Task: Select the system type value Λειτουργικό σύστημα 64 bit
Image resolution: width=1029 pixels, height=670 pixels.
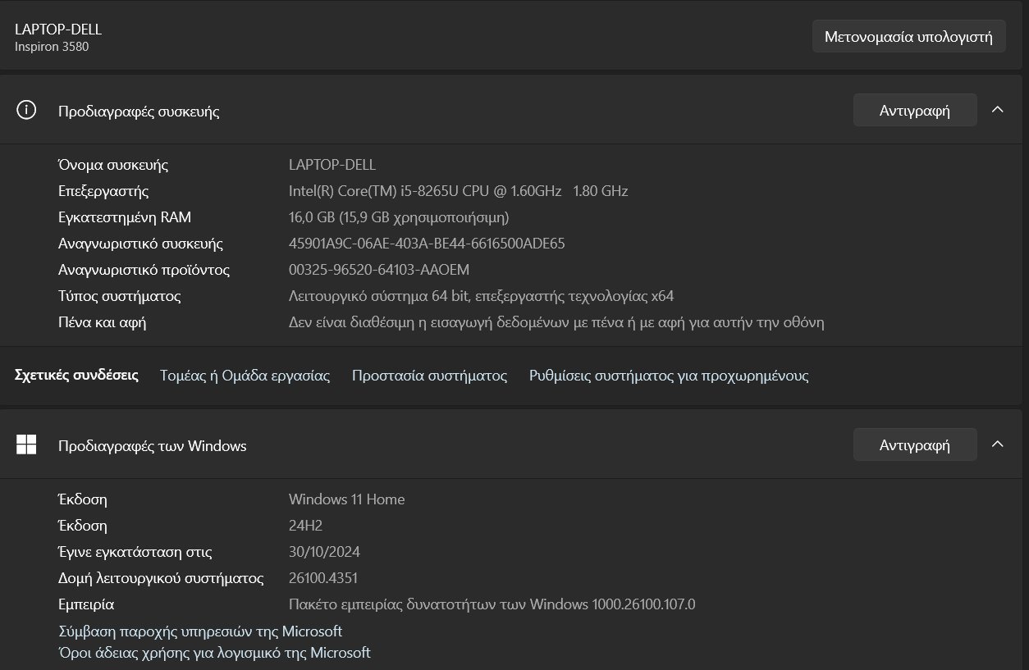Action: tap(481, 296)
